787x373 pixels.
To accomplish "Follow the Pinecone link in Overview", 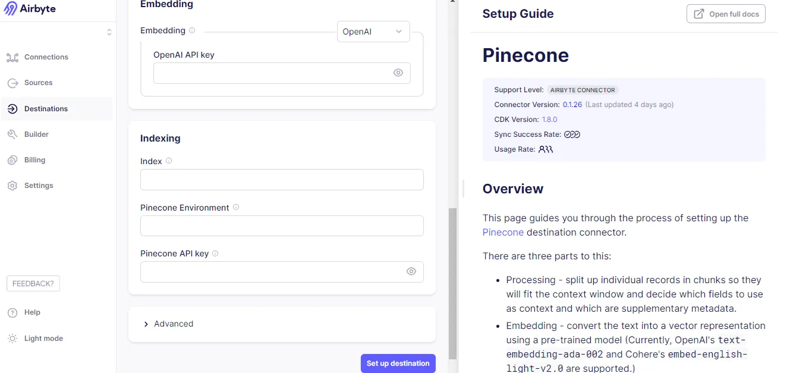I will 503,232.
